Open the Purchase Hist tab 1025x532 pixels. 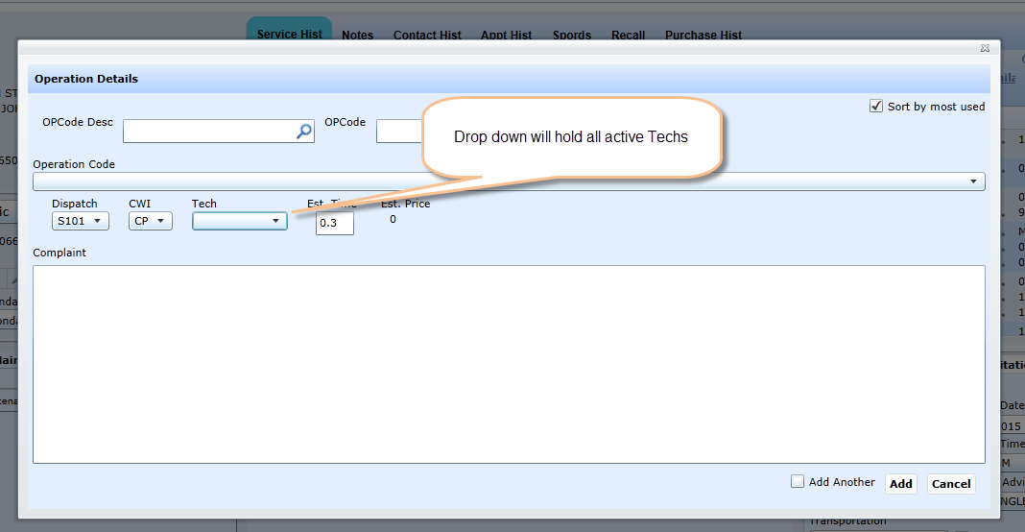click(703, 35)
